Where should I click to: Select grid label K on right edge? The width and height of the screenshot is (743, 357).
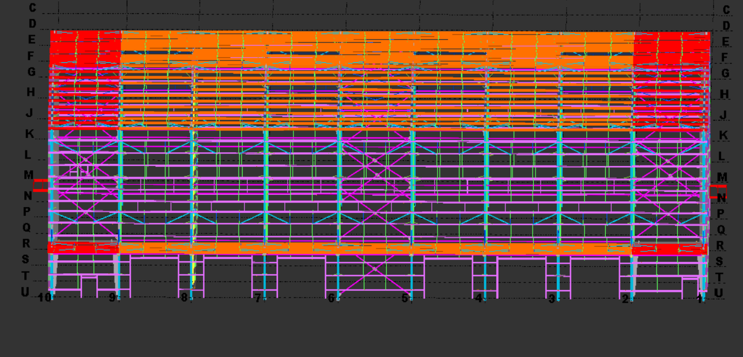pos(723,136)
